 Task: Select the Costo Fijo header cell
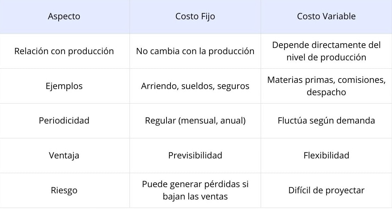point(195,16)
